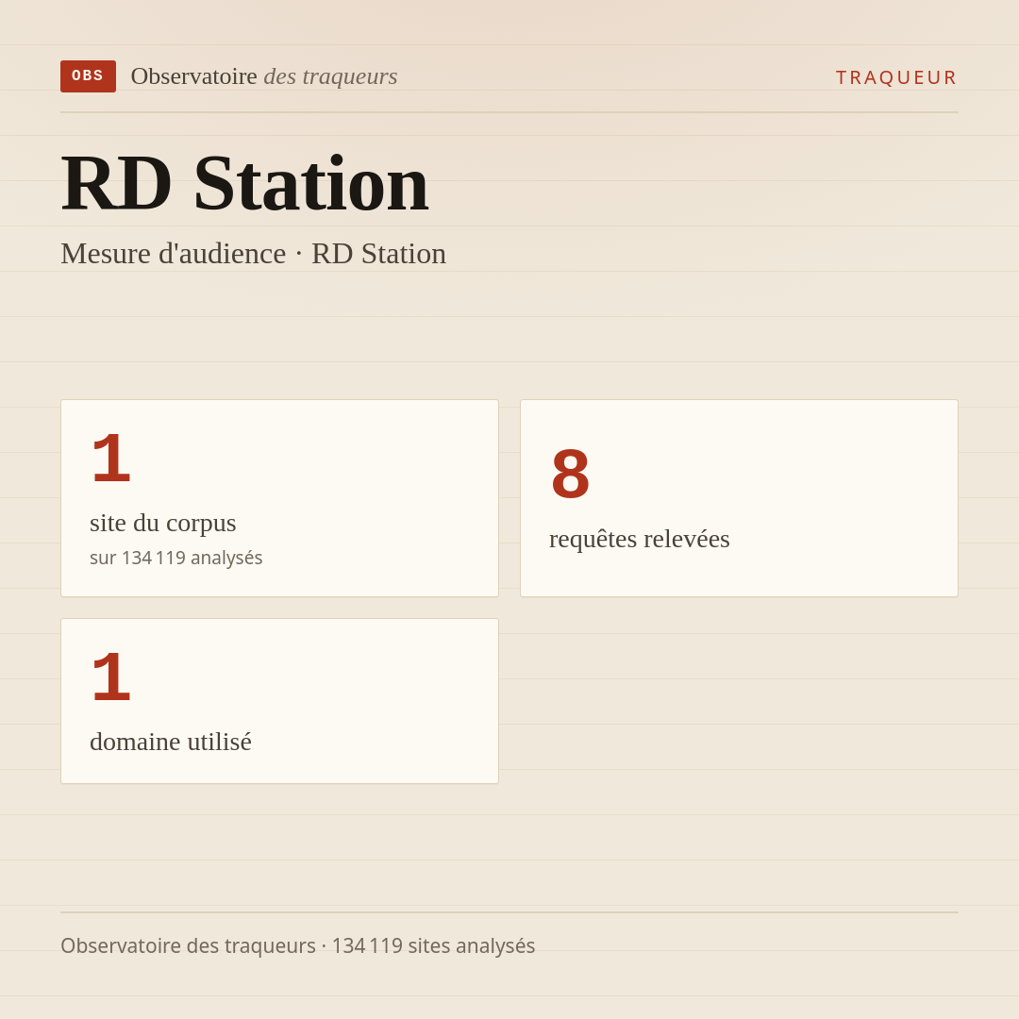Image resolution: width=1019 pixels, height=1019 pixels.
Task: Select the 'site du corpus' card
Action: [279, 498]
